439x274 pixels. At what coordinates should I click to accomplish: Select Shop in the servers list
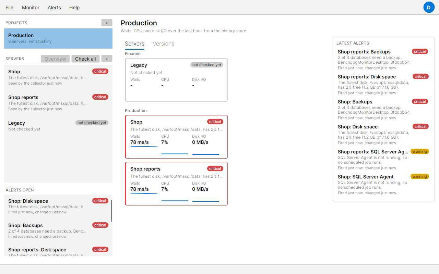click(x=58, y=77)
